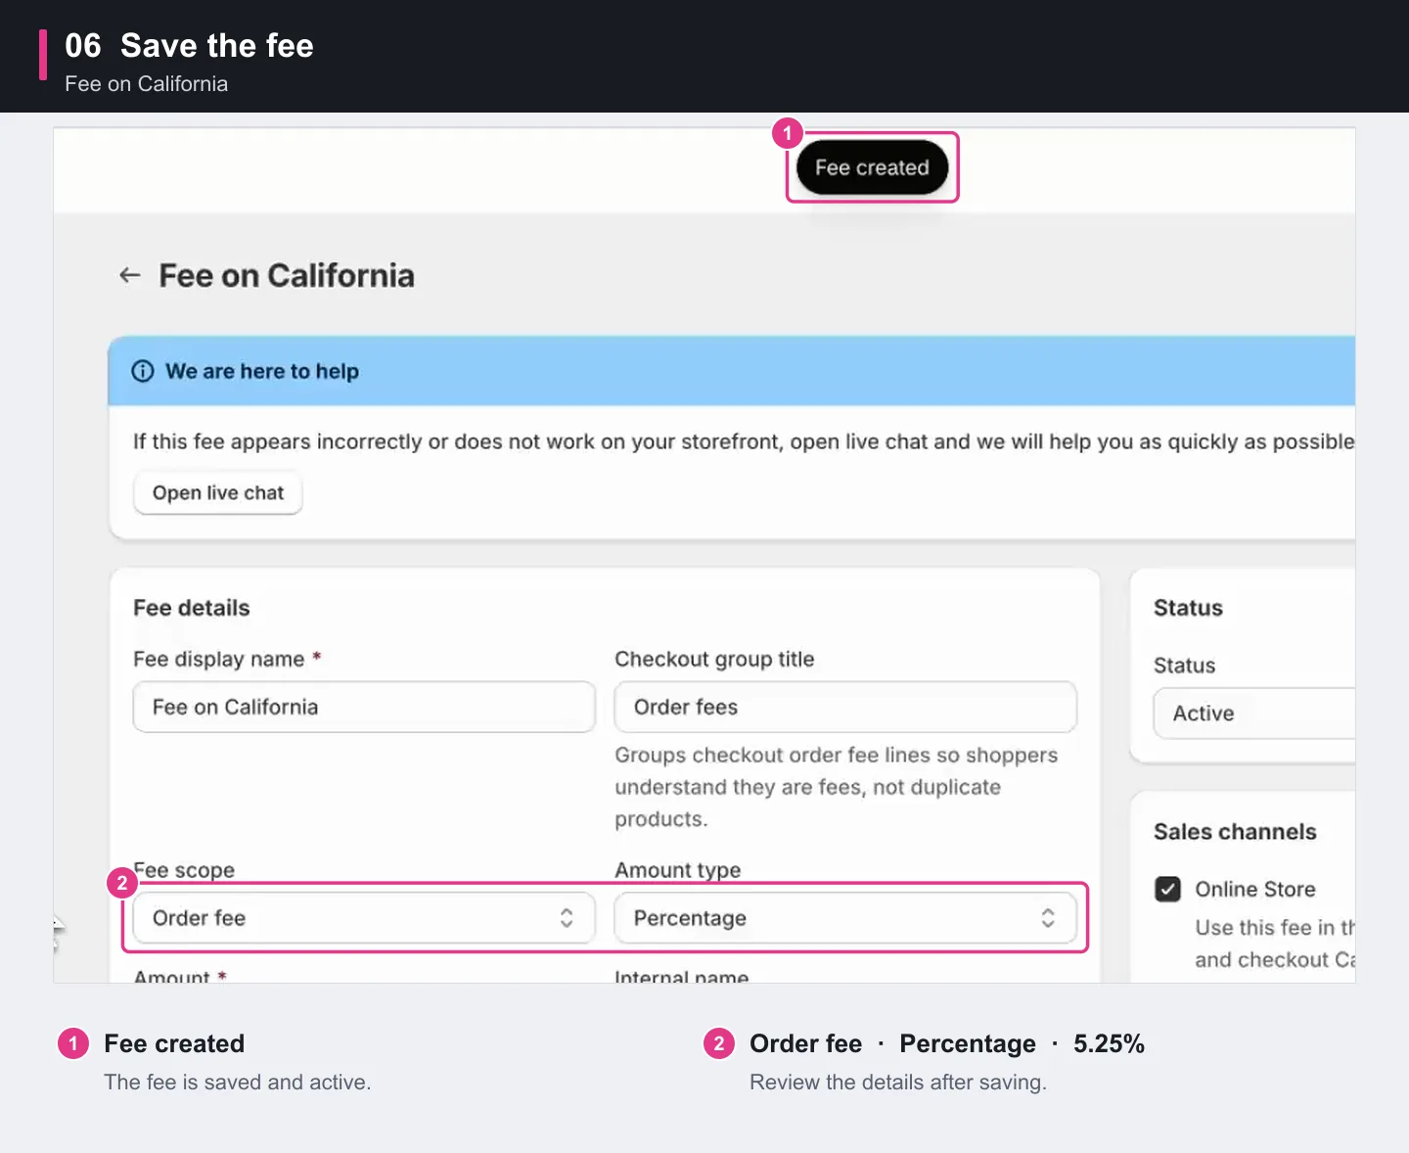Open live chat for help

pos(218,492)
